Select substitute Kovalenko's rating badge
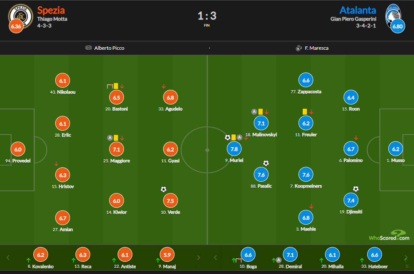Screen dimensions: 414x274 [41, 255]
